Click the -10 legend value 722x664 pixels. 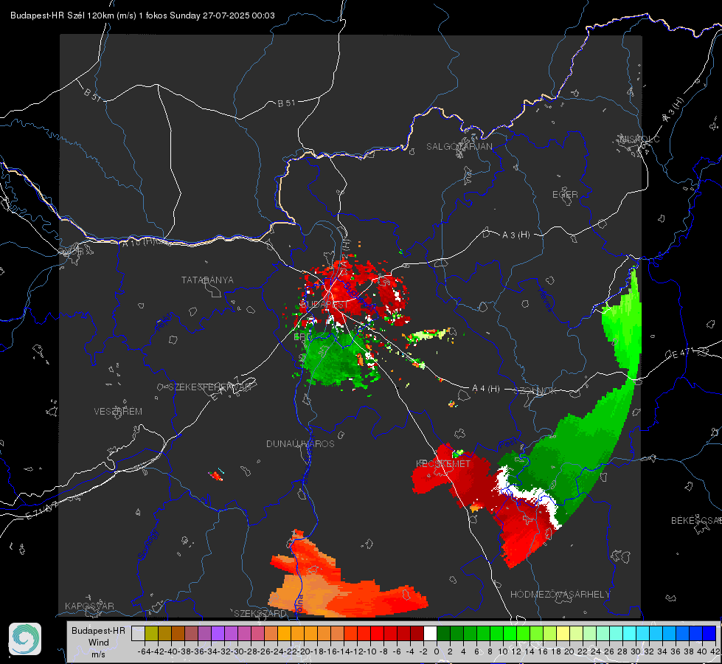pos(371,651)
